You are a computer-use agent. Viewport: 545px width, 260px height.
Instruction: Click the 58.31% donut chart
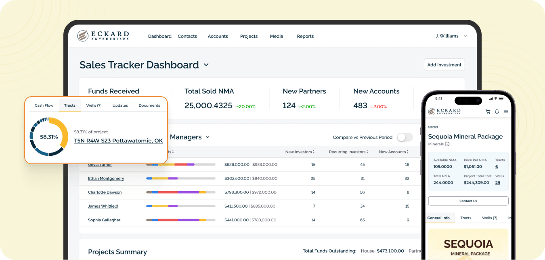click(x=49, y=137)
